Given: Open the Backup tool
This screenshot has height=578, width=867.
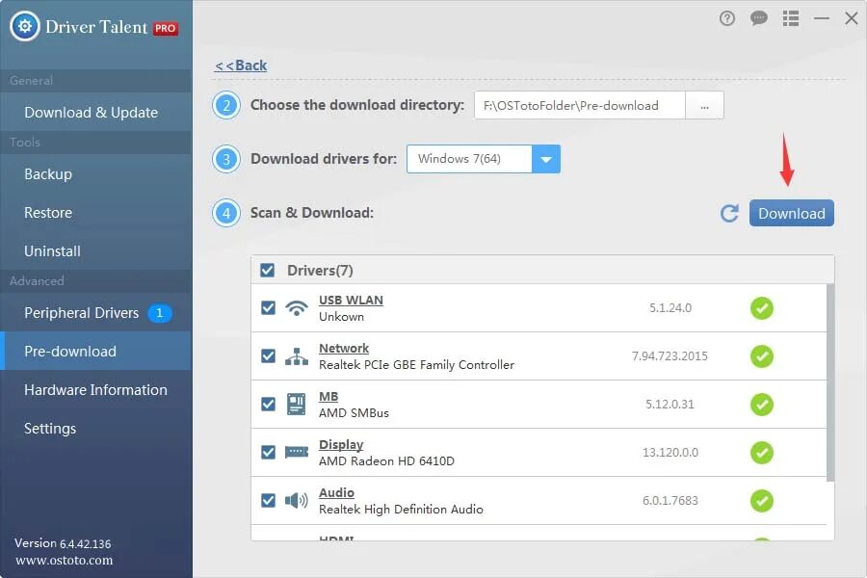Looking at the screenshot, I should (96, 174).
